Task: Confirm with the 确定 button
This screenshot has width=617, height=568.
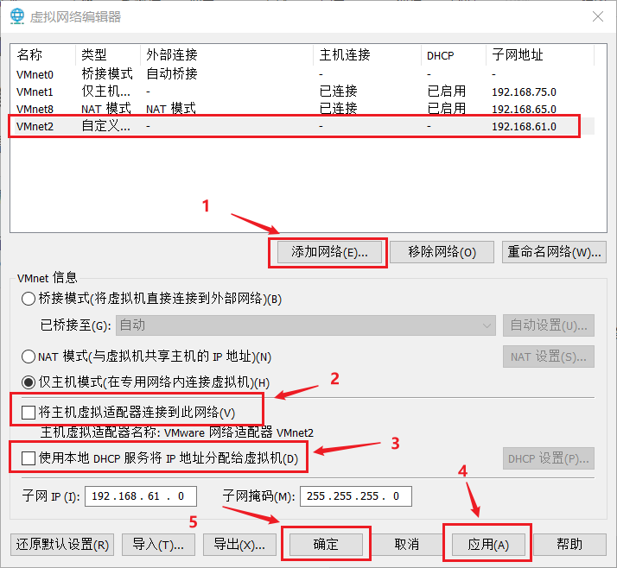Action: point(326,545)
